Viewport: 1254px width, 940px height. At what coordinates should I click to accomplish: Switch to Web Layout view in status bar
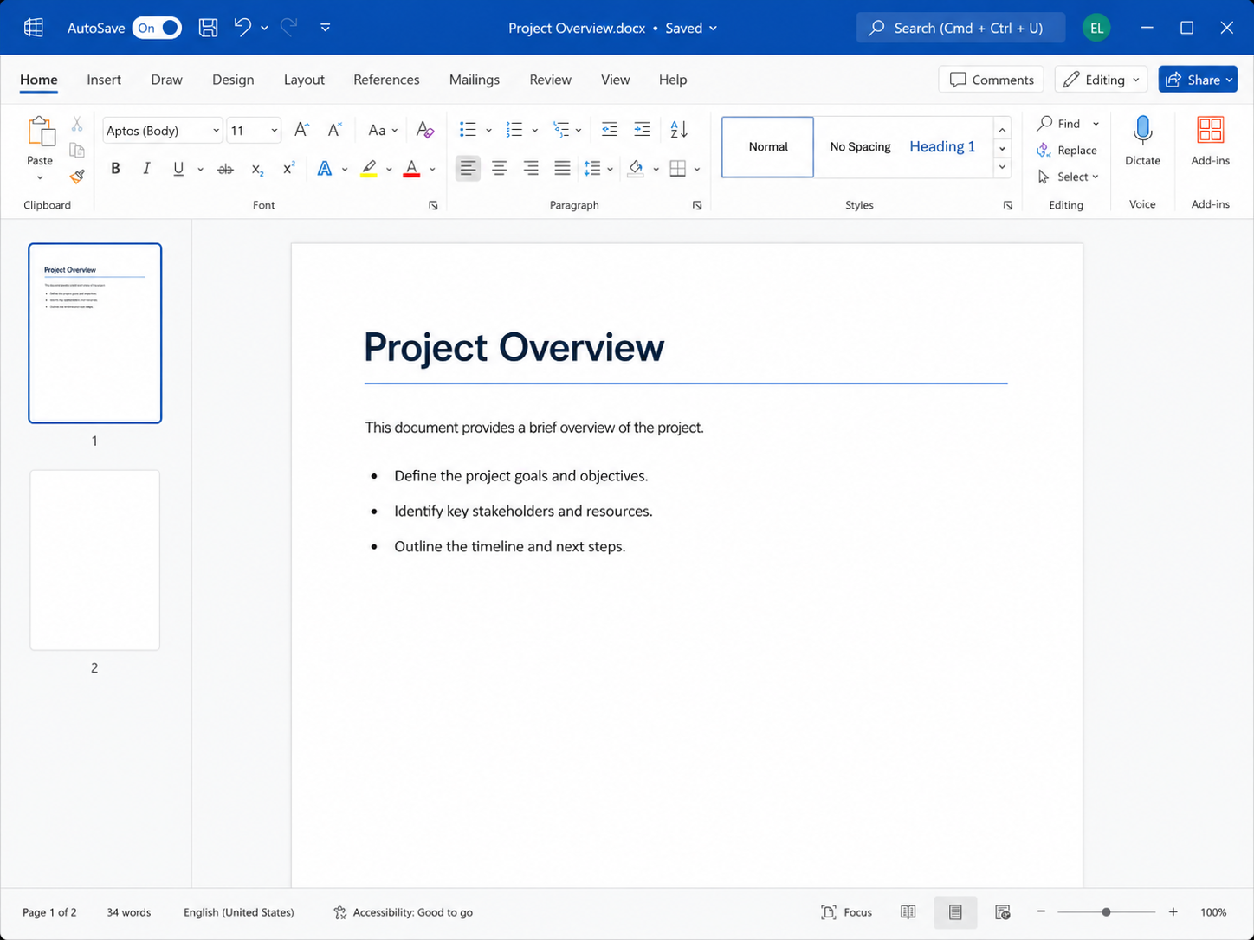(x=1003, y=912)
